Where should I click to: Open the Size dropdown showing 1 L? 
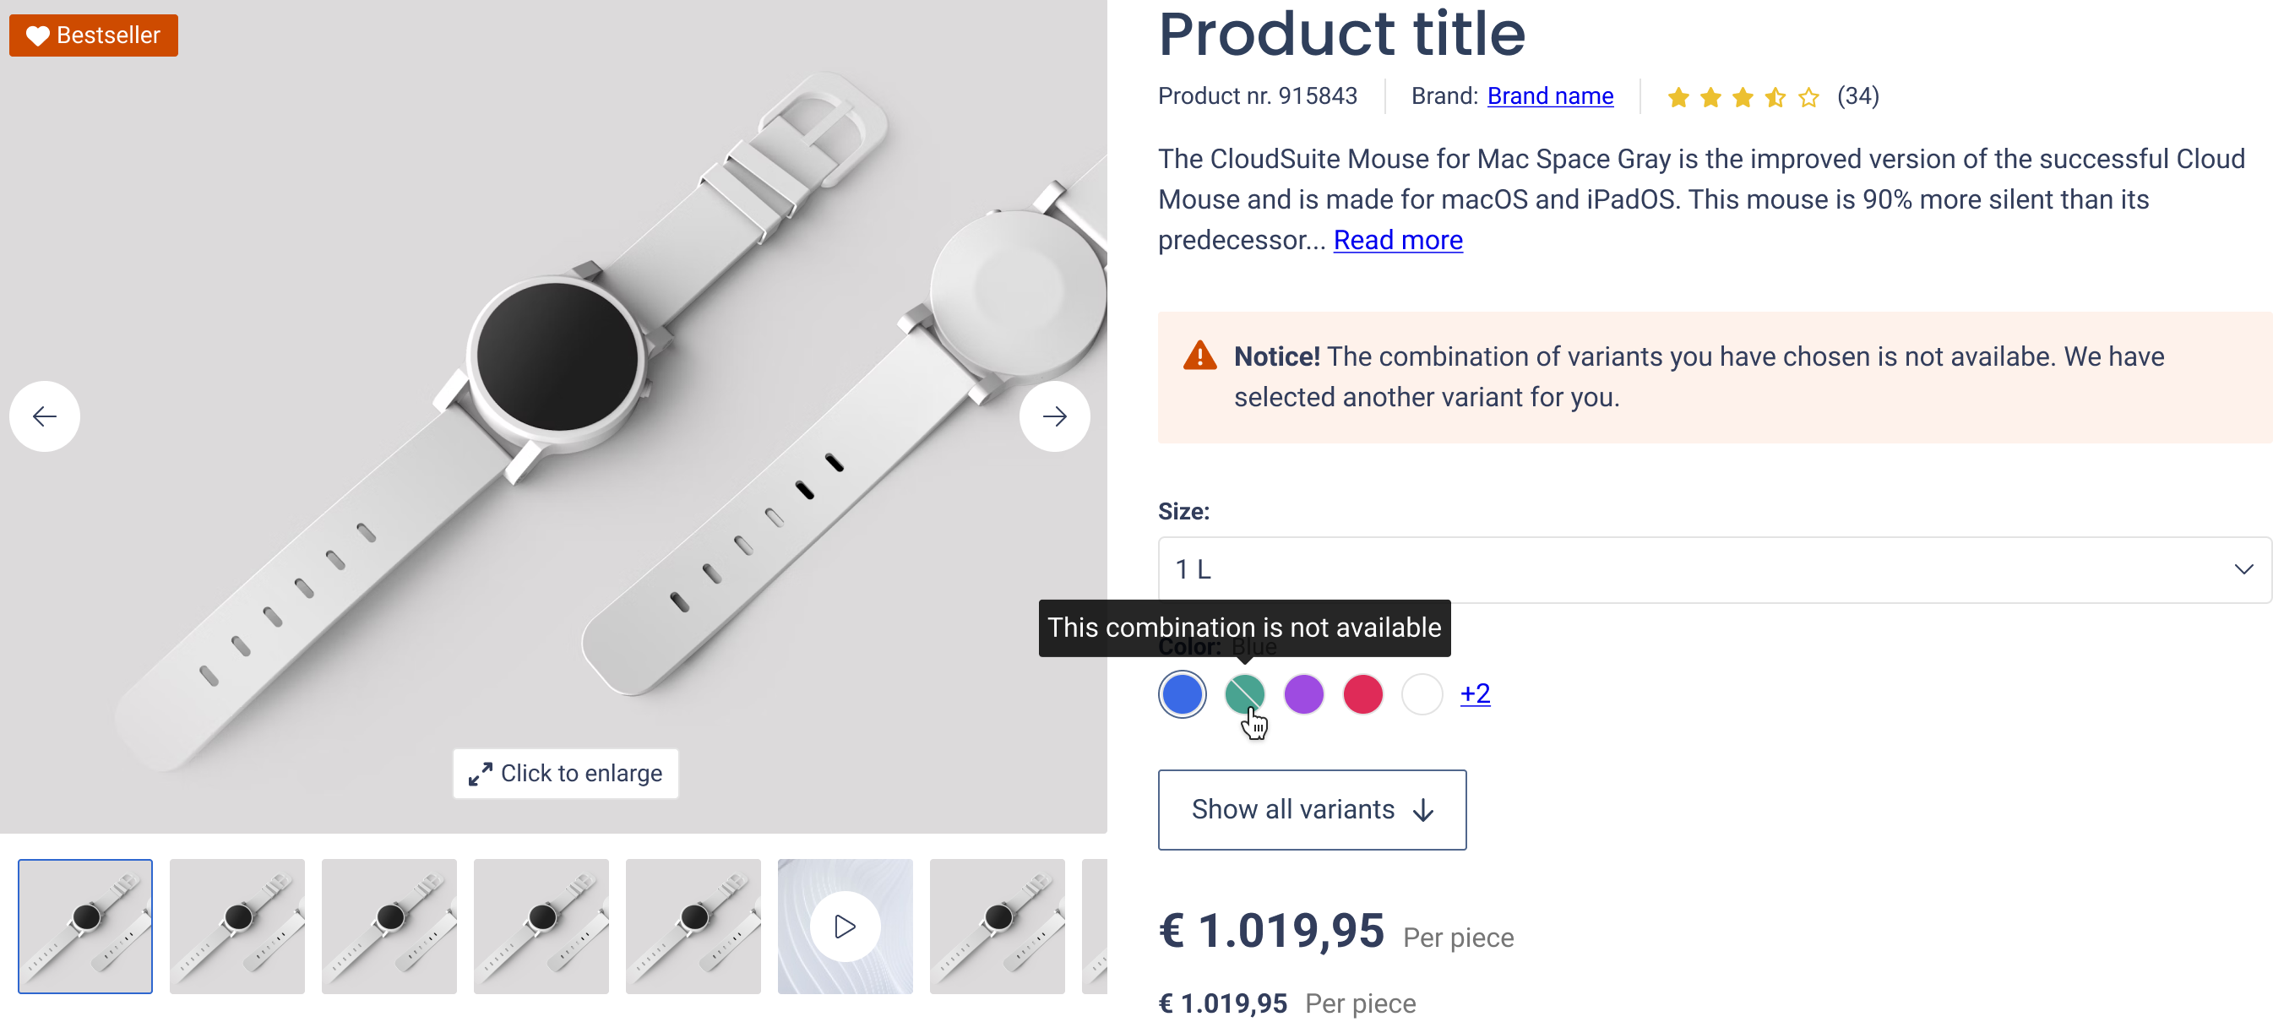(x=1713, y=570)
